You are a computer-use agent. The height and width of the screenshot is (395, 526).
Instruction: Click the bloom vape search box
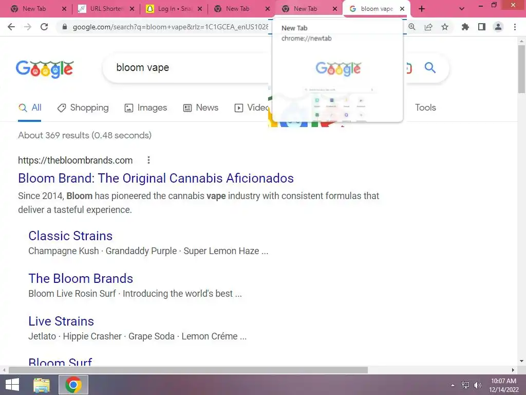pos(191,68)
